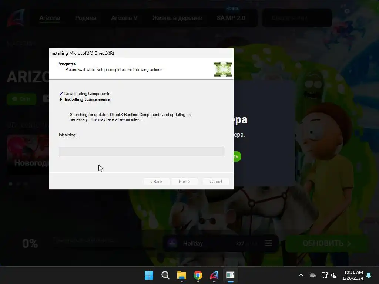The height and width of the screenshot is (284, 379).
Task: Open the clock showing 10:31 AM
Action: pos(353,275)
